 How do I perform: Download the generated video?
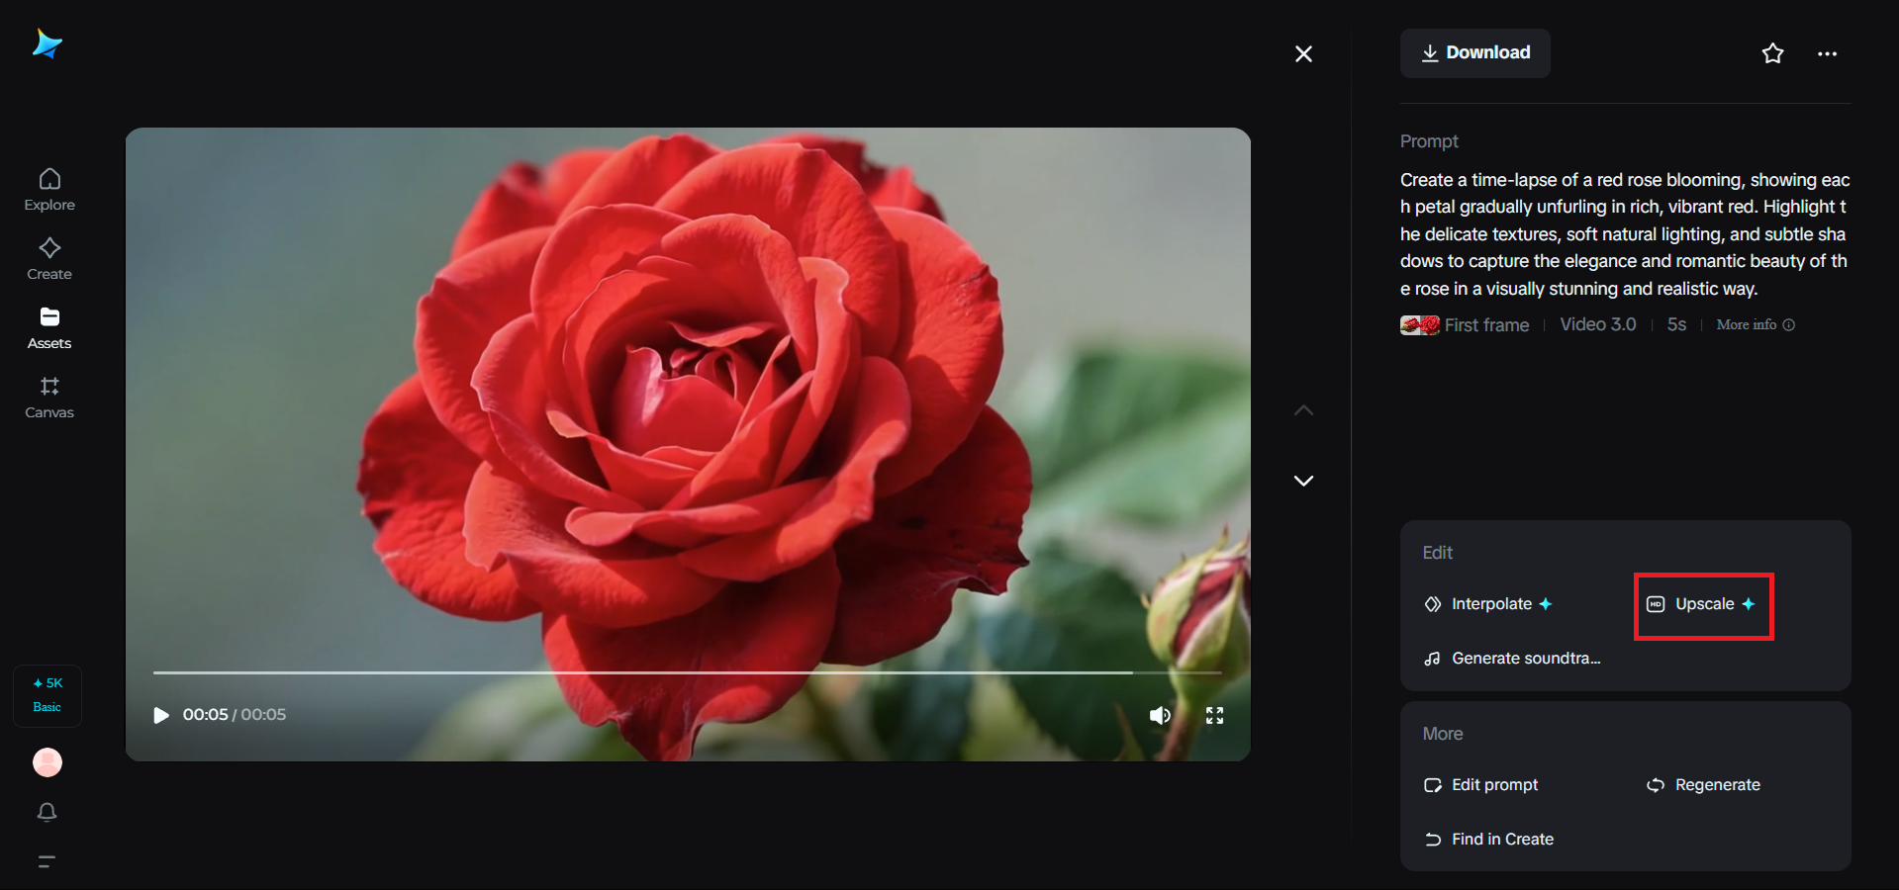1474,53
